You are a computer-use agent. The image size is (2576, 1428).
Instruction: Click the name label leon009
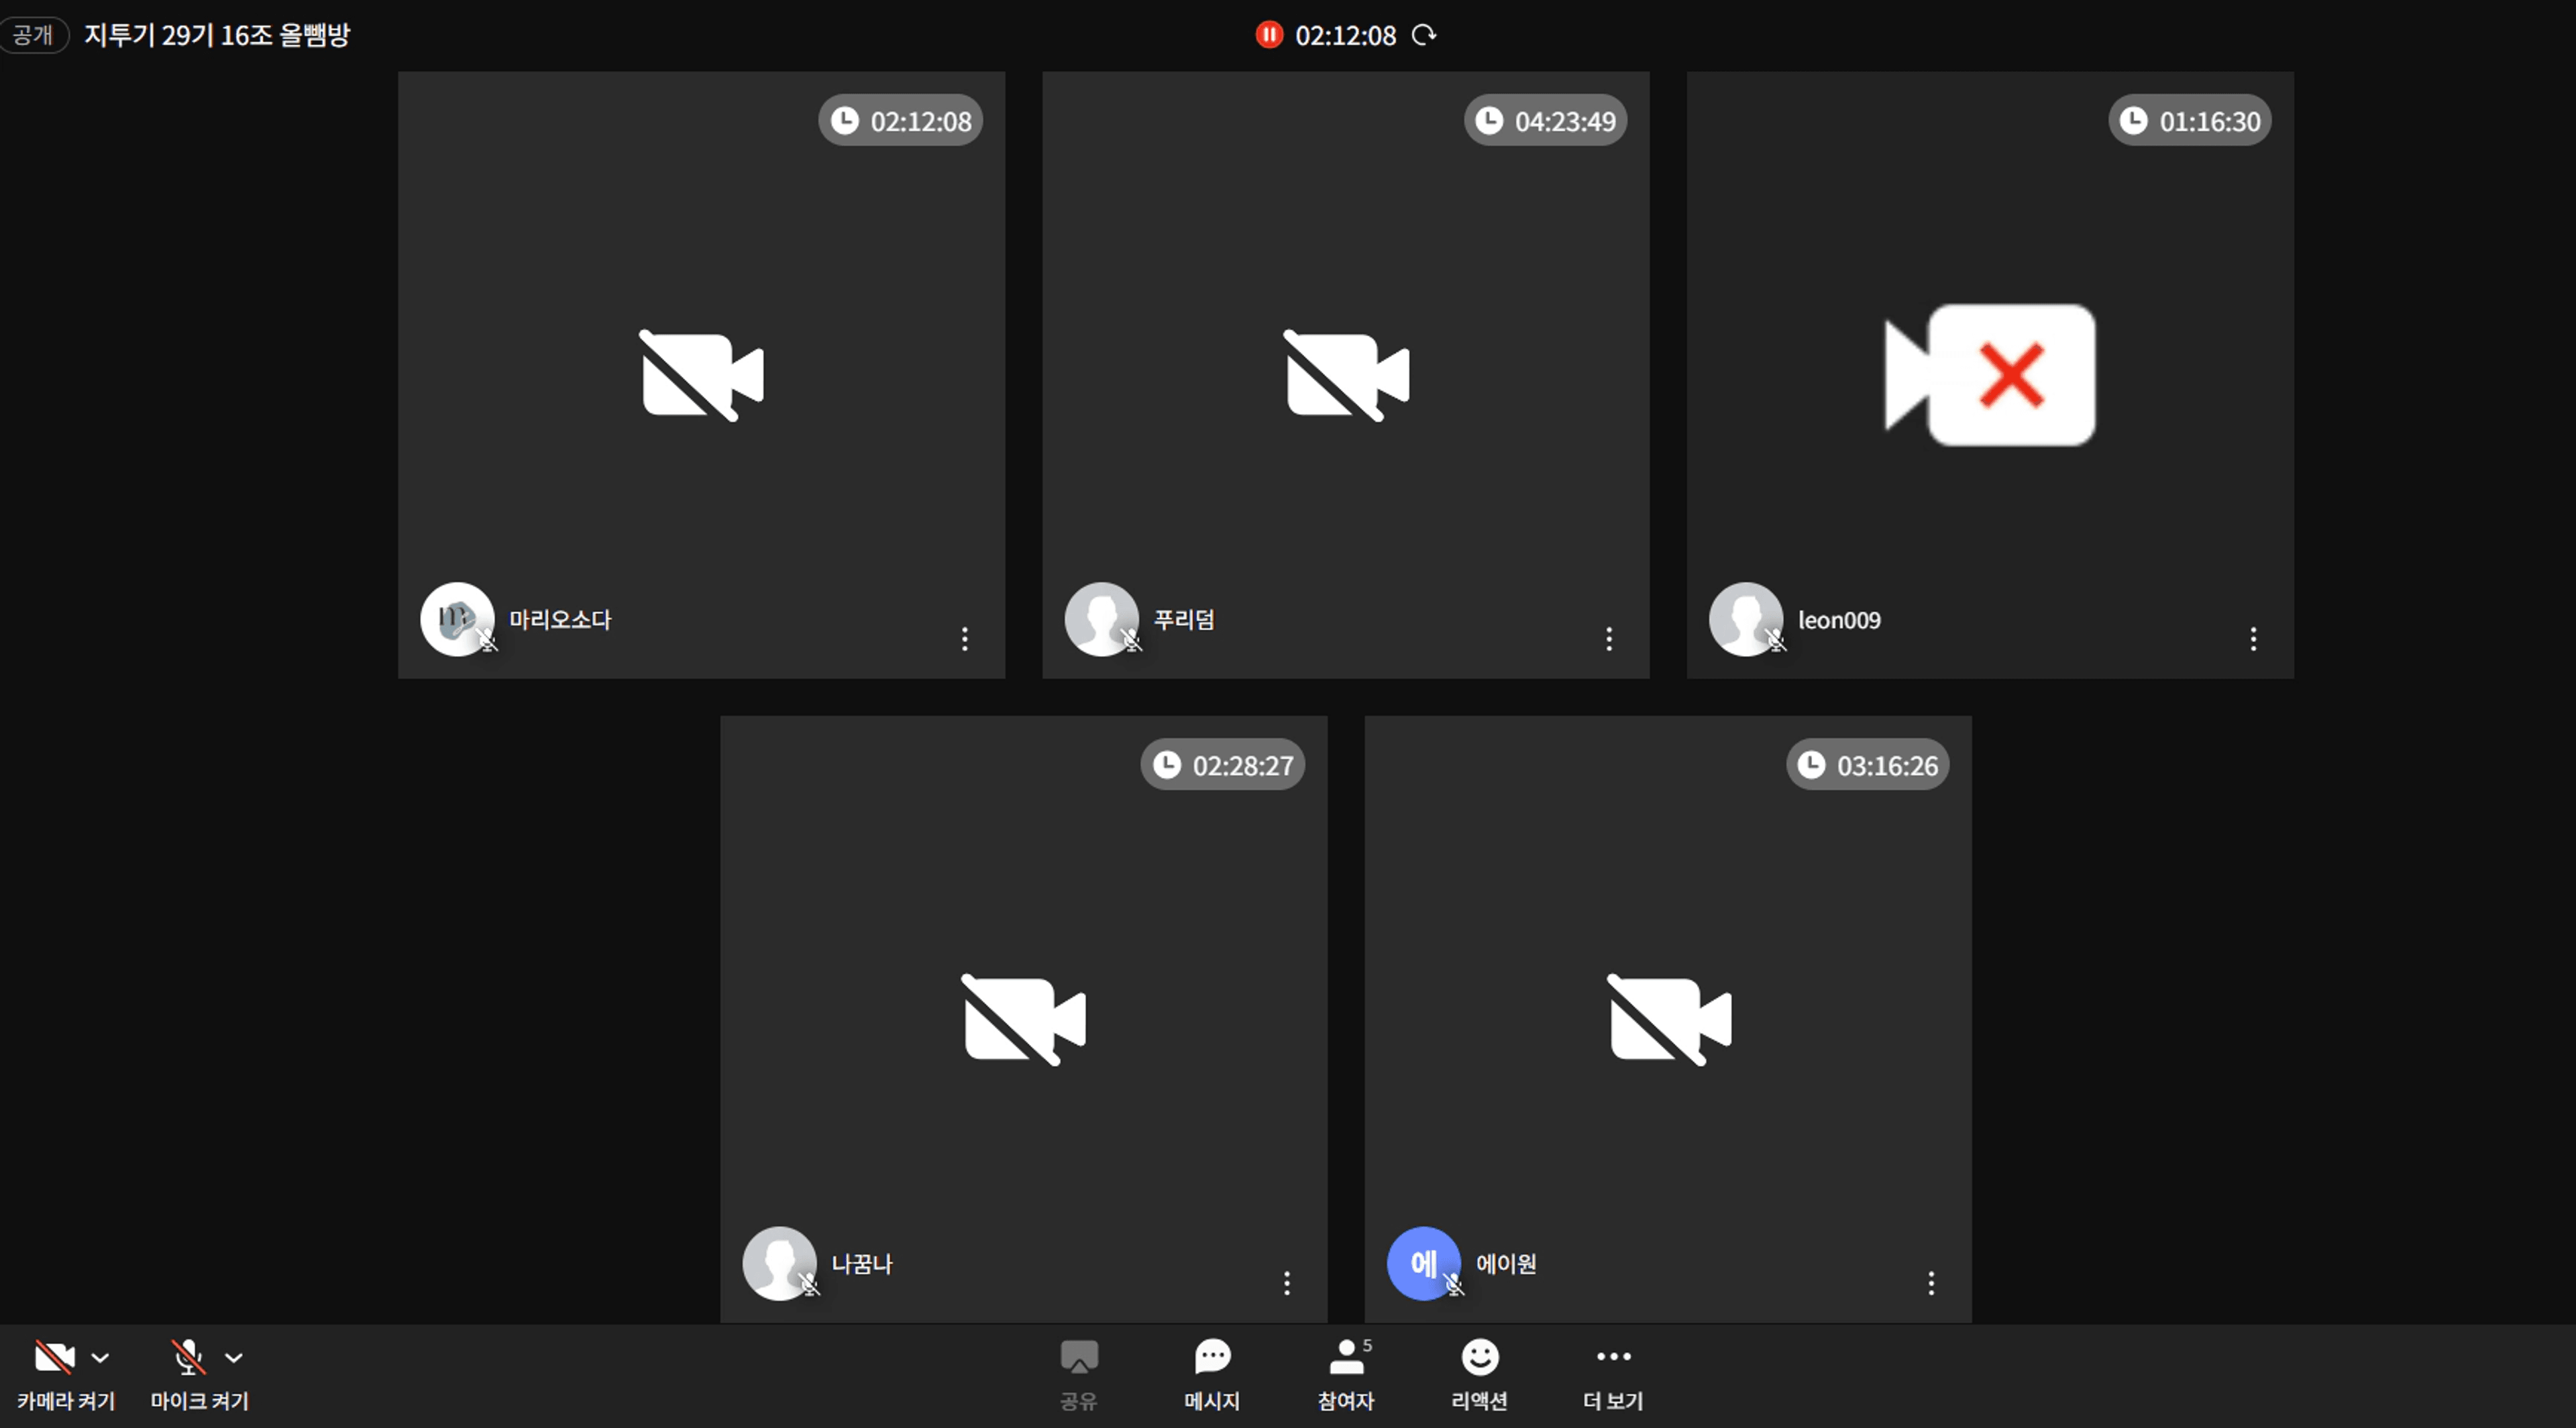[x=1839, y=620]
